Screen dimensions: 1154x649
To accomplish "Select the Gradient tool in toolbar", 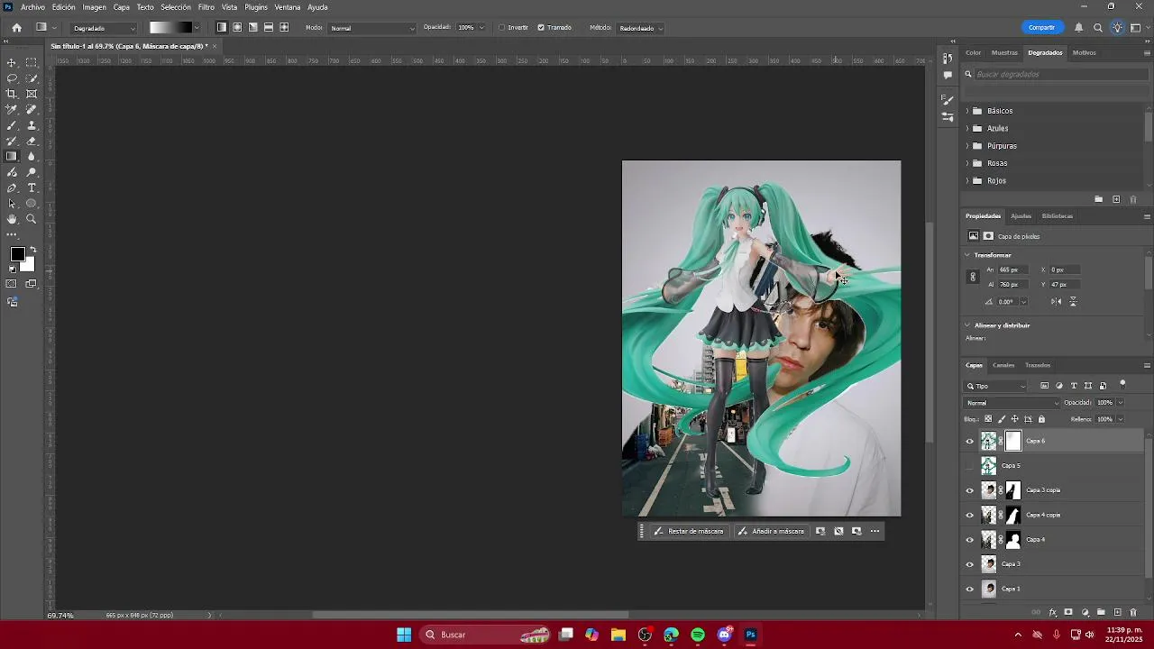I will [x=12, y=156].
